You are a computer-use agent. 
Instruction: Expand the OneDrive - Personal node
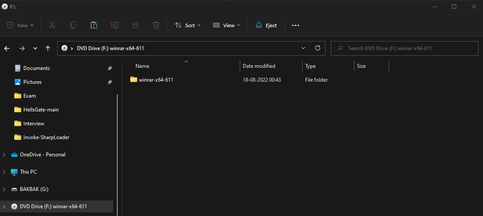(4, 155)
